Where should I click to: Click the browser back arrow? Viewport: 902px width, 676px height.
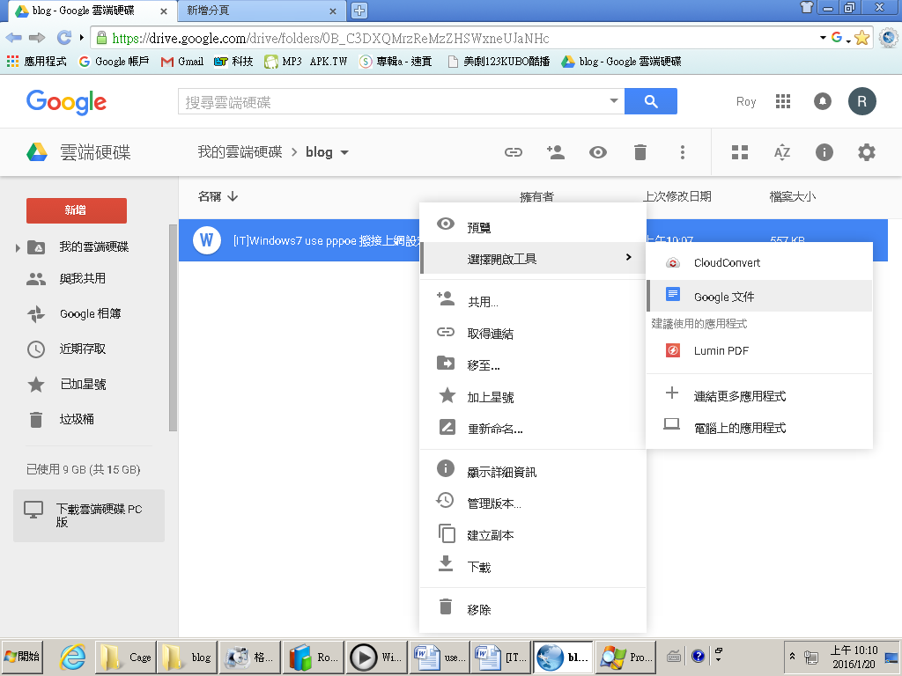(14, 38)
